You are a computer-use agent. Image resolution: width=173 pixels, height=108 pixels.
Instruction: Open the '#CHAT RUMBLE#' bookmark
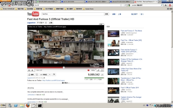[x=7, y=9]
